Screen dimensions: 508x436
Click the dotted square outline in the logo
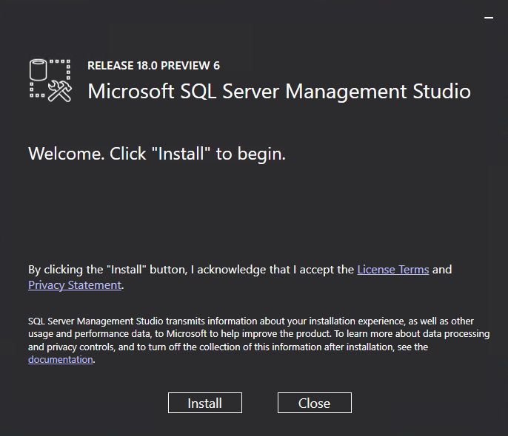pos(50,78)
